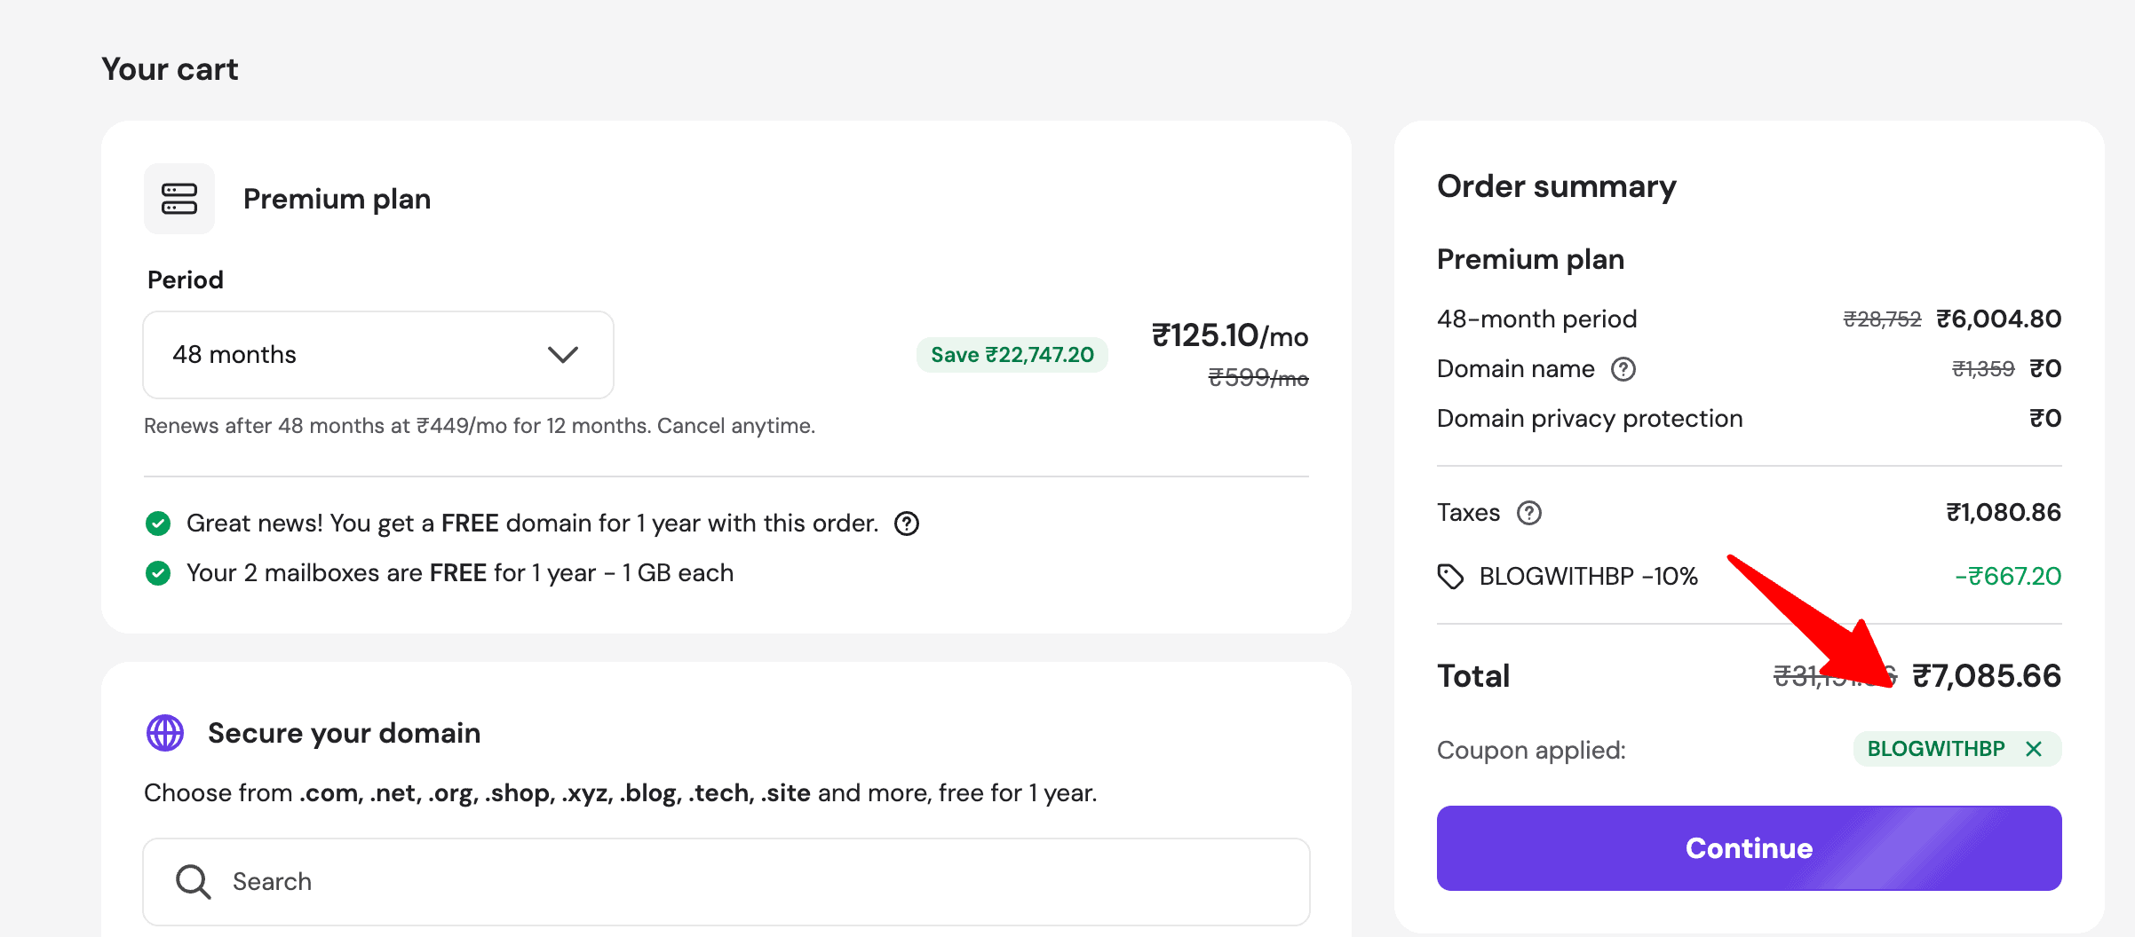The height and width of the screenshot is (937, 2135).
Task: Click help icon beside Taxes
Action: click(x=1529, y=513)
